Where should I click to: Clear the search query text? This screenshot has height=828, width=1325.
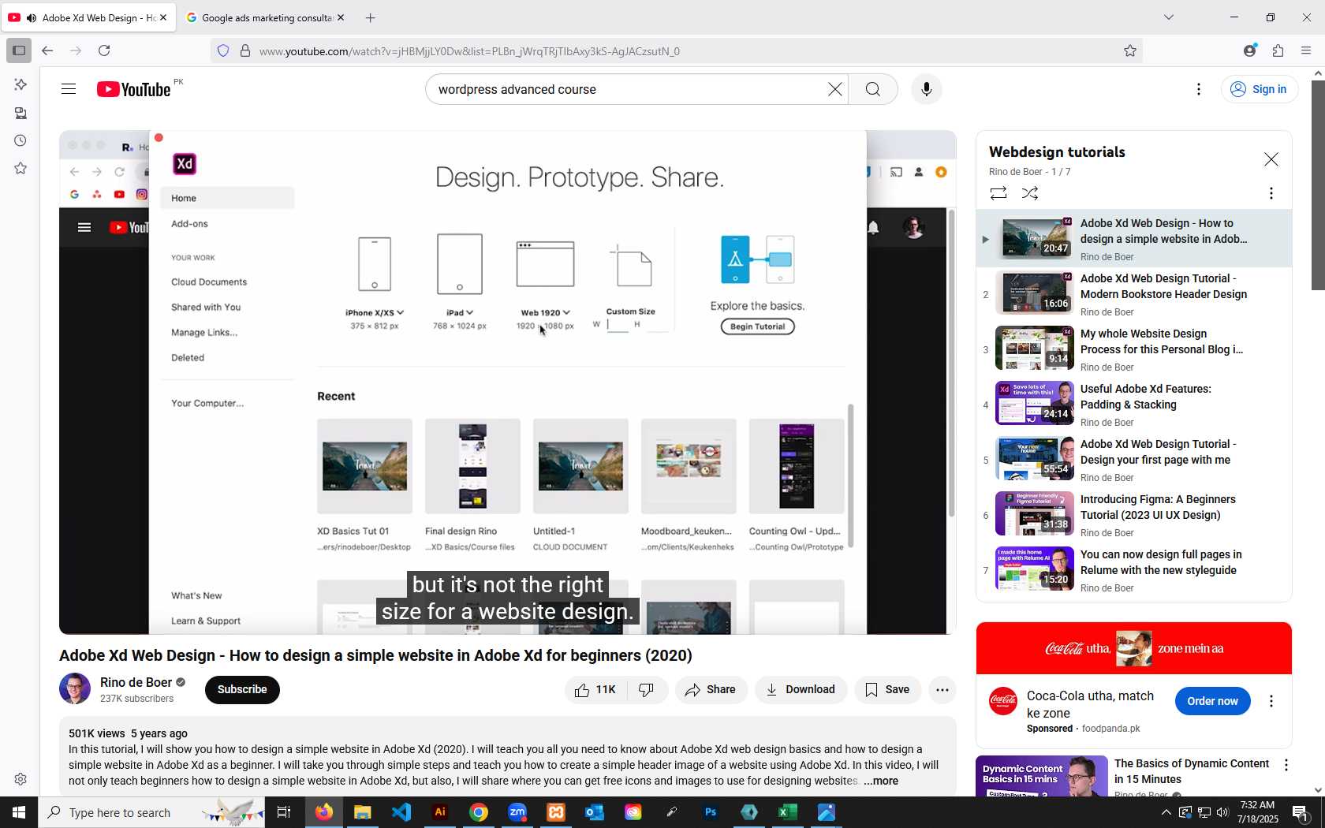(834, 89)
